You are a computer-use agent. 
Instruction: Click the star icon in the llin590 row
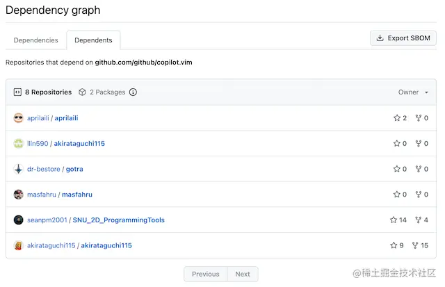(397, 143)
